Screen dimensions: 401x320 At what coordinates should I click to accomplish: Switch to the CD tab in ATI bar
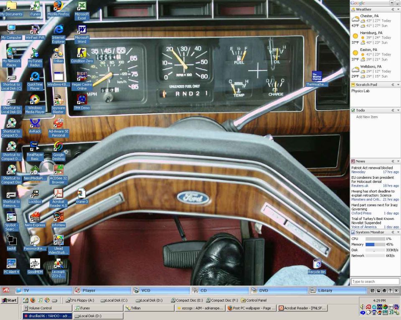(x=220, y=290)
